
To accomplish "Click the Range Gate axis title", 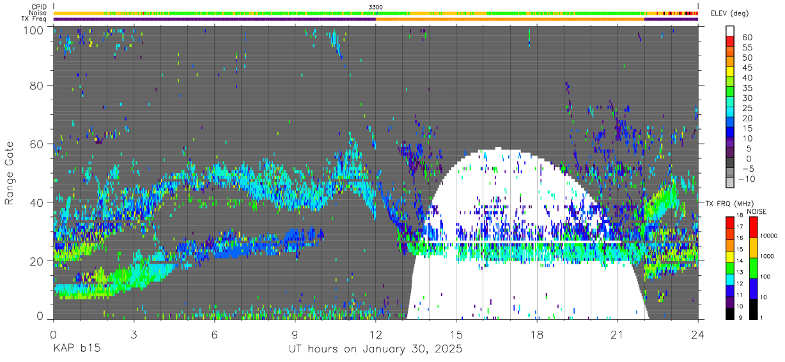I will [10, 173].
